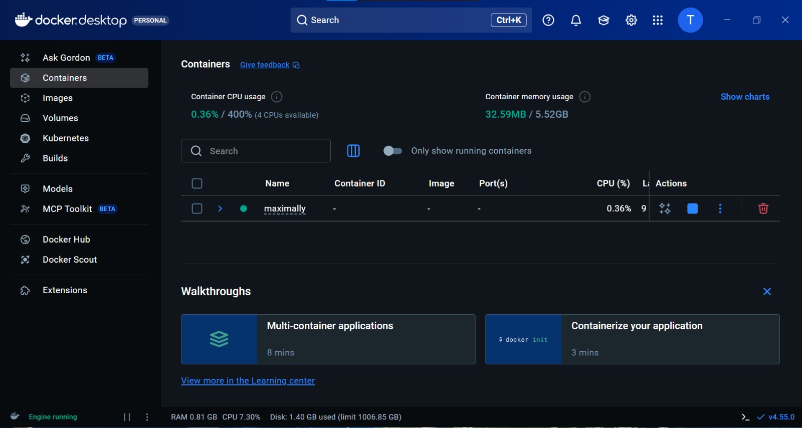Open Kubernetes in the sidebar
This screenshot has height=428, width=802.
click(x=79, y=138)
